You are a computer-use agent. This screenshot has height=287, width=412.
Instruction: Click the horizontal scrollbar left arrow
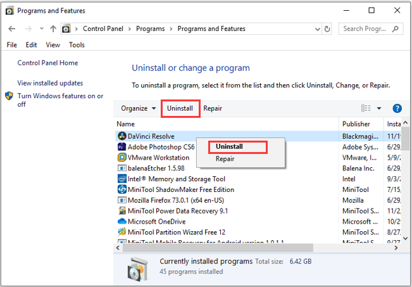point(118,248)
